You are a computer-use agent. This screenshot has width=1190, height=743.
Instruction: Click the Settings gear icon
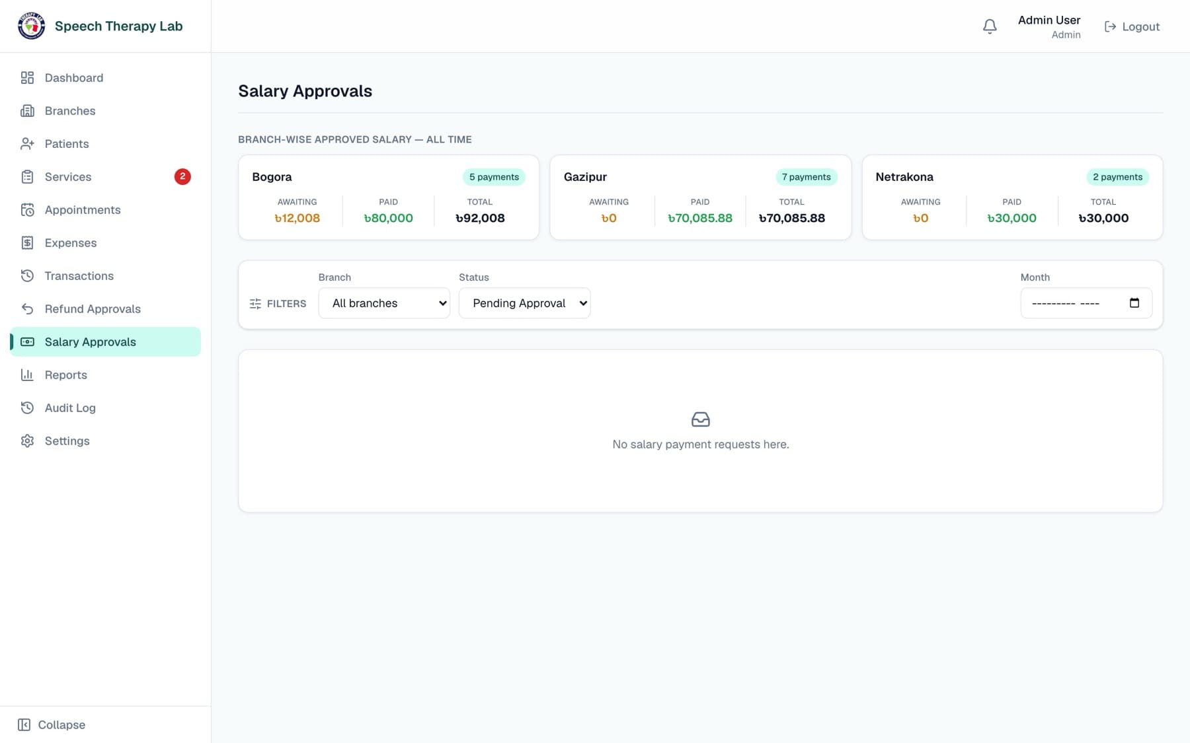(27, 441)
